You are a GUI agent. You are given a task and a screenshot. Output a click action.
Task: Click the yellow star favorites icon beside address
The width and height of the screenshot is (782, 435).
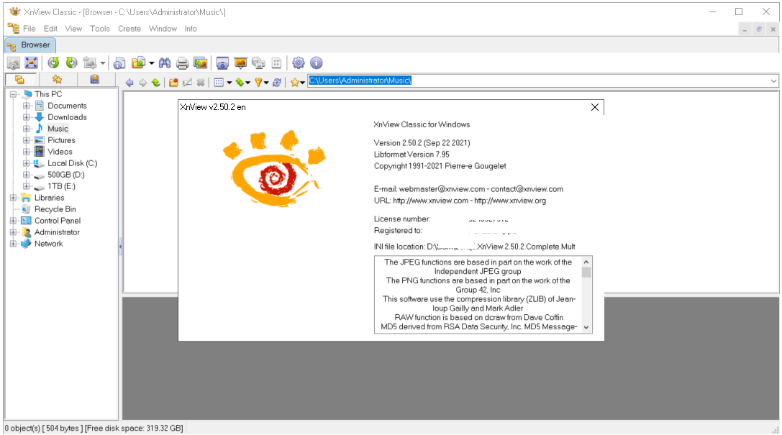coord(295,83)
